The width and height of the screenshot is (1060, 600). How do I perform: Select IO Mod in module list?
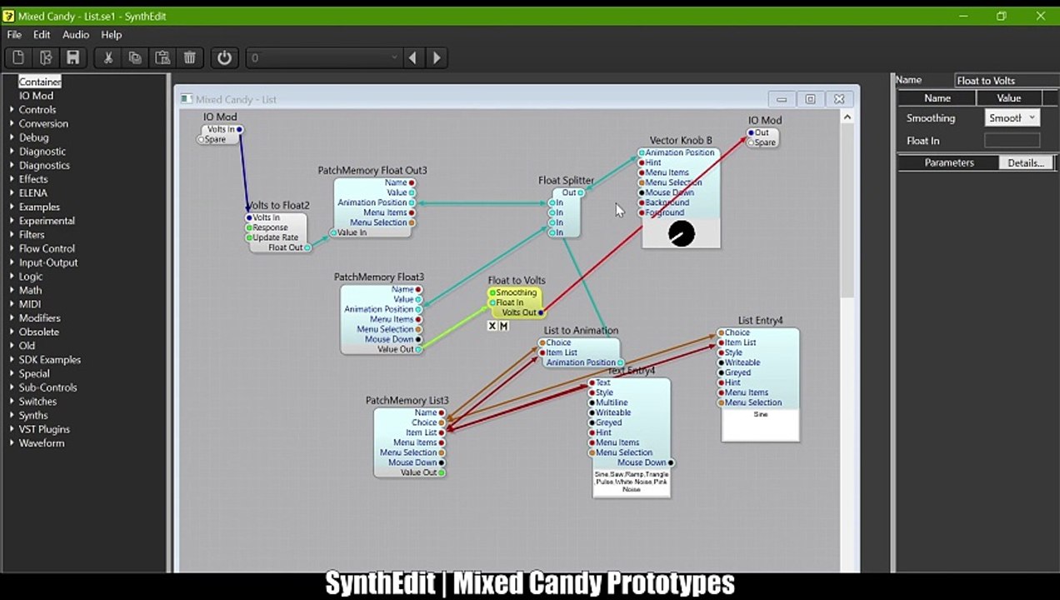(37, 96)
